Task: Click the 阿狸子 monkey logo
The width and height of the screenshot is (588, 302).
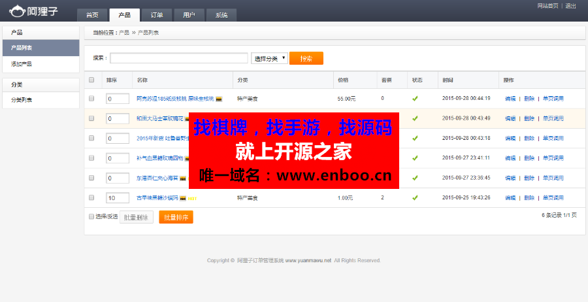Action: tap(34, 11)
